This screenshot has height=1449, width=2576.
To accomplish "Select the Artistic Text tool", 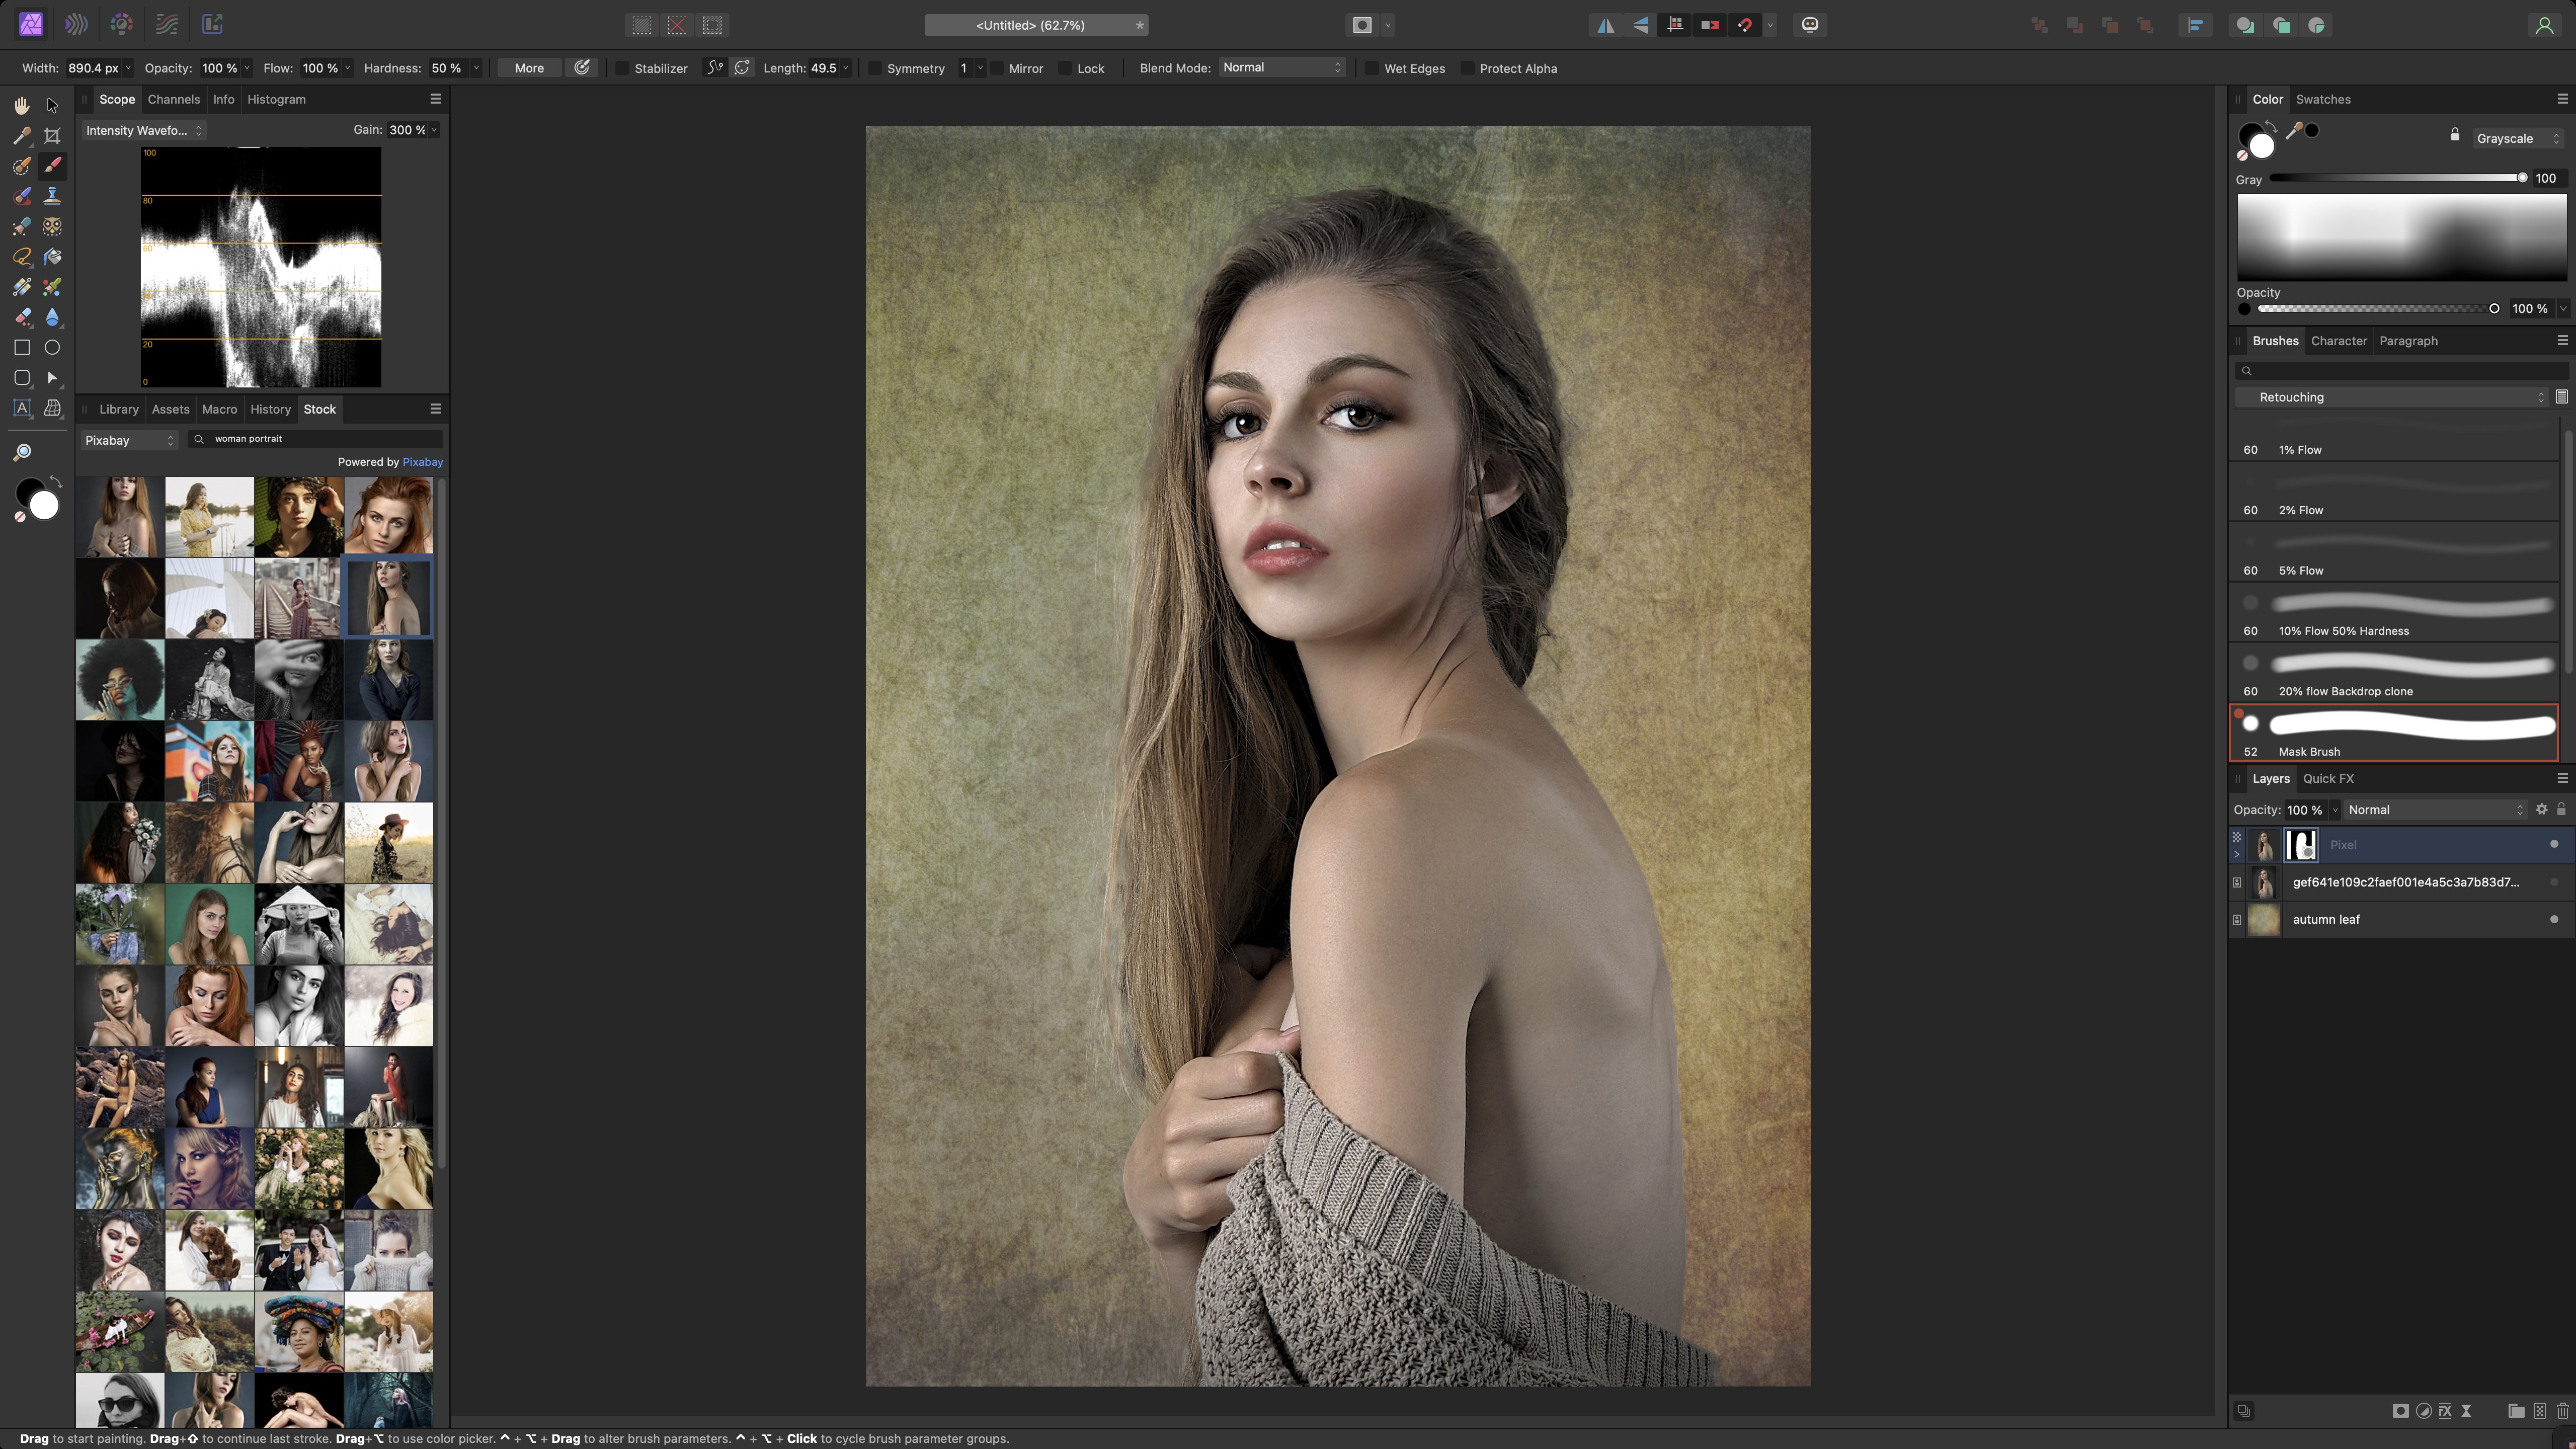I will tap(21, 408).
